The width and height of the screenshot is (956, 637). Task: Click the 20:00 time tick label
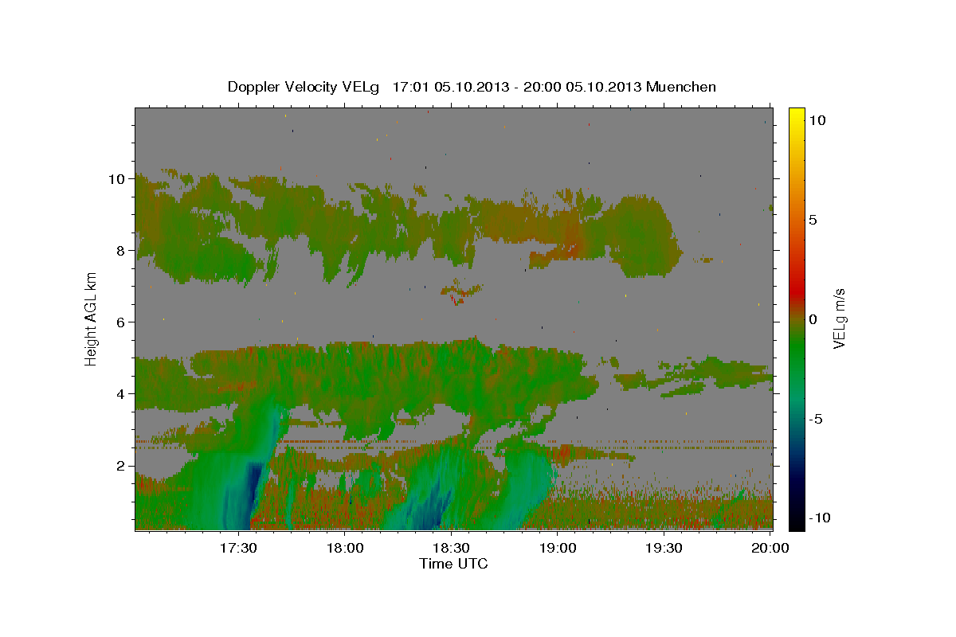click(770, 549)
